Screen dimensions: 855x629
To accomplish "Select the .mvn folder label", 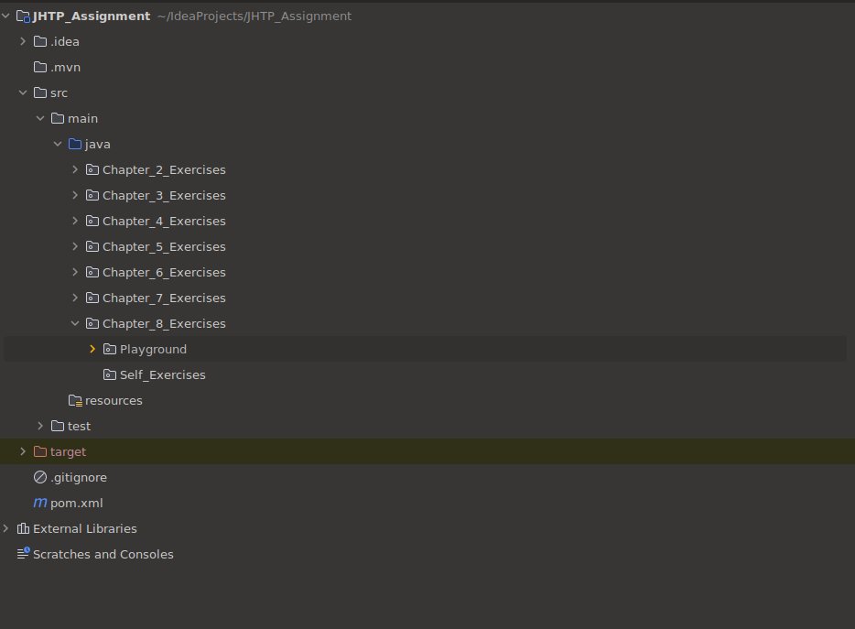I will click(65, 67).
